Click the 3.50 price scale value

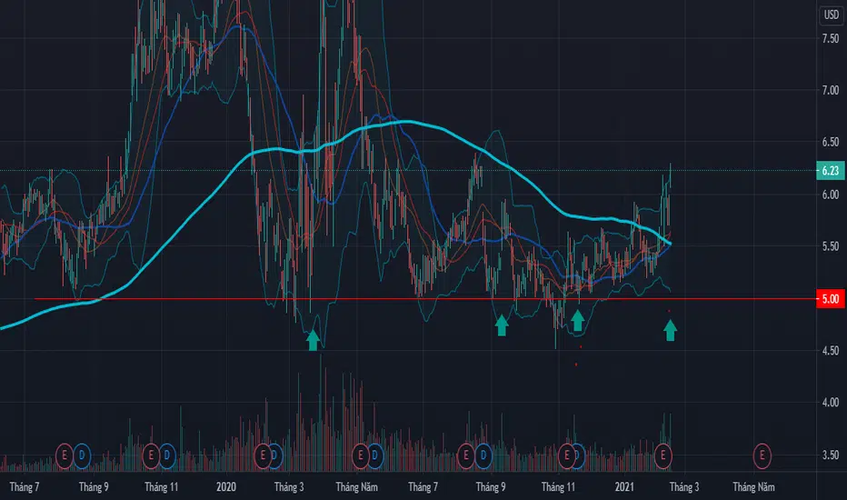(831, 455)
